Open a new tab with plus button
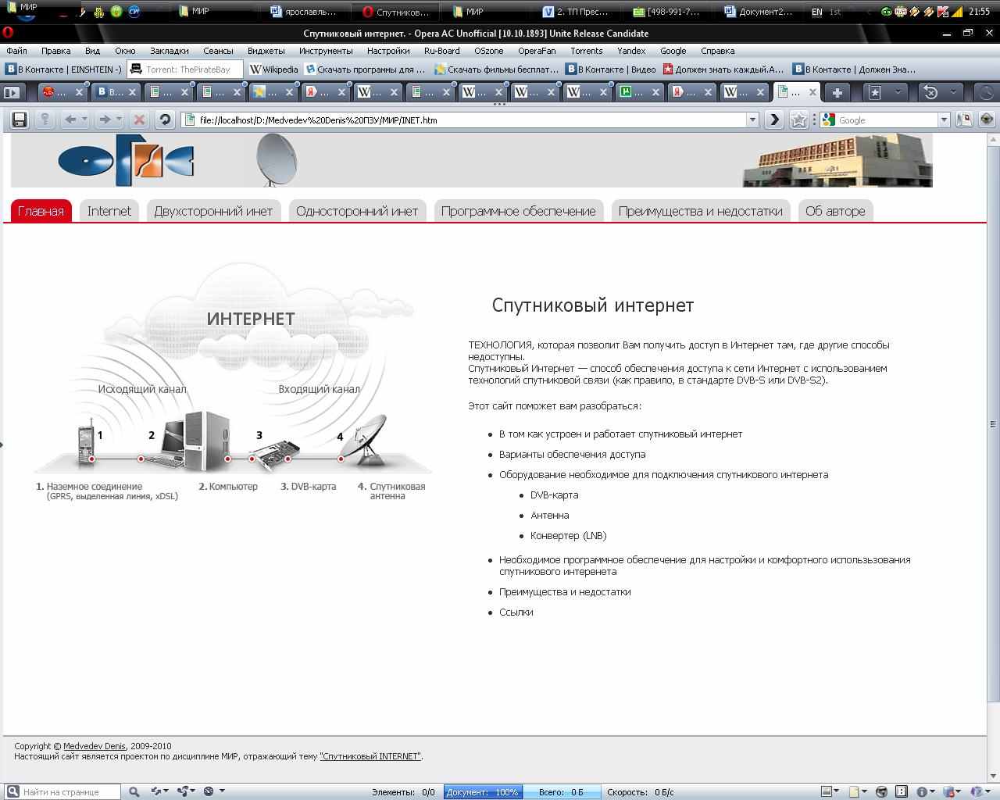 (x=837, y=92)
